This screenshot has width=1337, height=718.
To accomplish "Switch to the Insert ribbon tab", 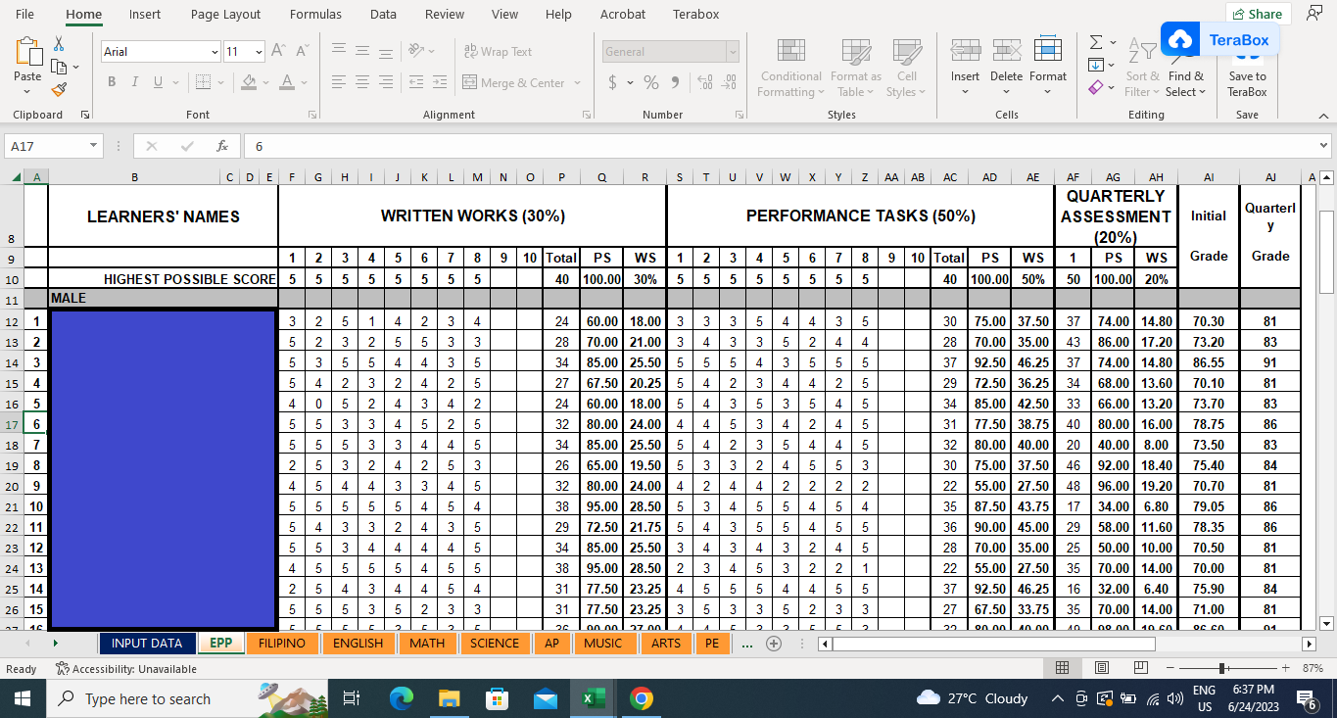I will pyautogui.click(x=145, y=14).
